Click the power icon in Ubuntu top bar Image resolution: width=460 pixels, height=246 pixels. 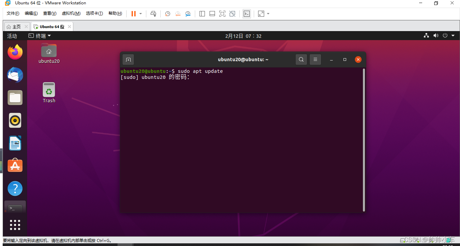[445, 36]
